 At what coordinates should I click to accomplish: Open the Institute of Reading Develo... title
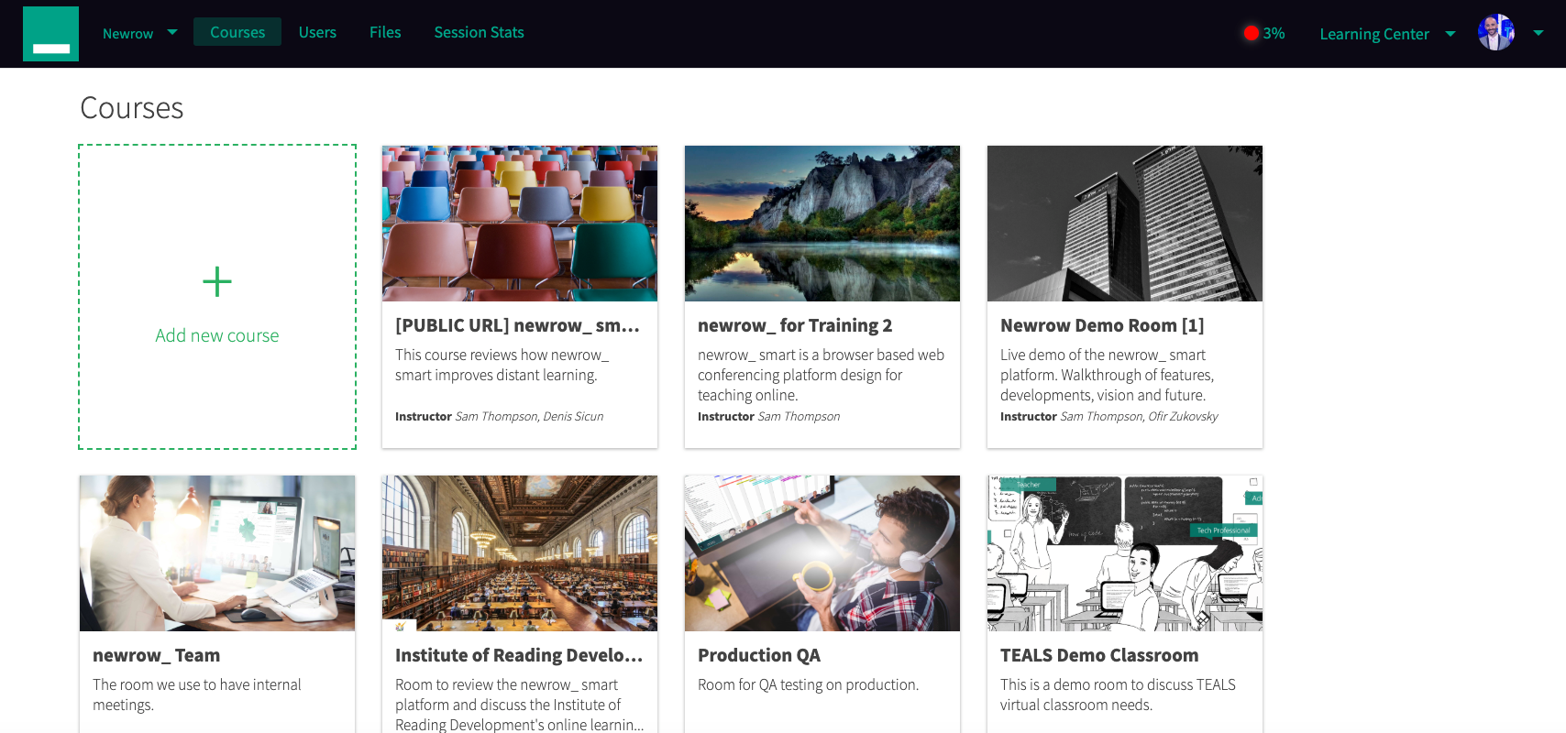coord(519,655)
